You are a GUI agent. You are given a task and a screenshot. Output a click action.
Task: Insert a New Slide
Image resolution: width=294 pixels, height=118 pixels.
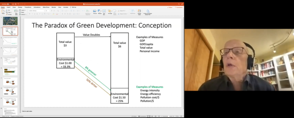pyautogui.click(x=16, y=11)
